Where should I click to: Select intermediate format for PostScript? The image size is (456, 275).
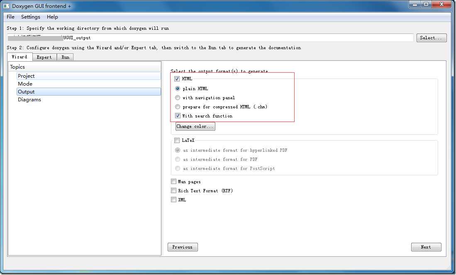pyautogui.click(x=178, y=168)
